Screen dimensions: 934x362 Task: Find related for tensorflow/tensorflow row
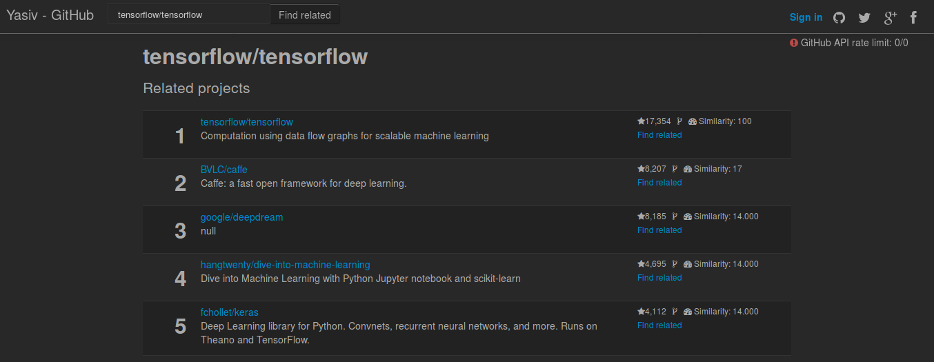click(659, 135)
